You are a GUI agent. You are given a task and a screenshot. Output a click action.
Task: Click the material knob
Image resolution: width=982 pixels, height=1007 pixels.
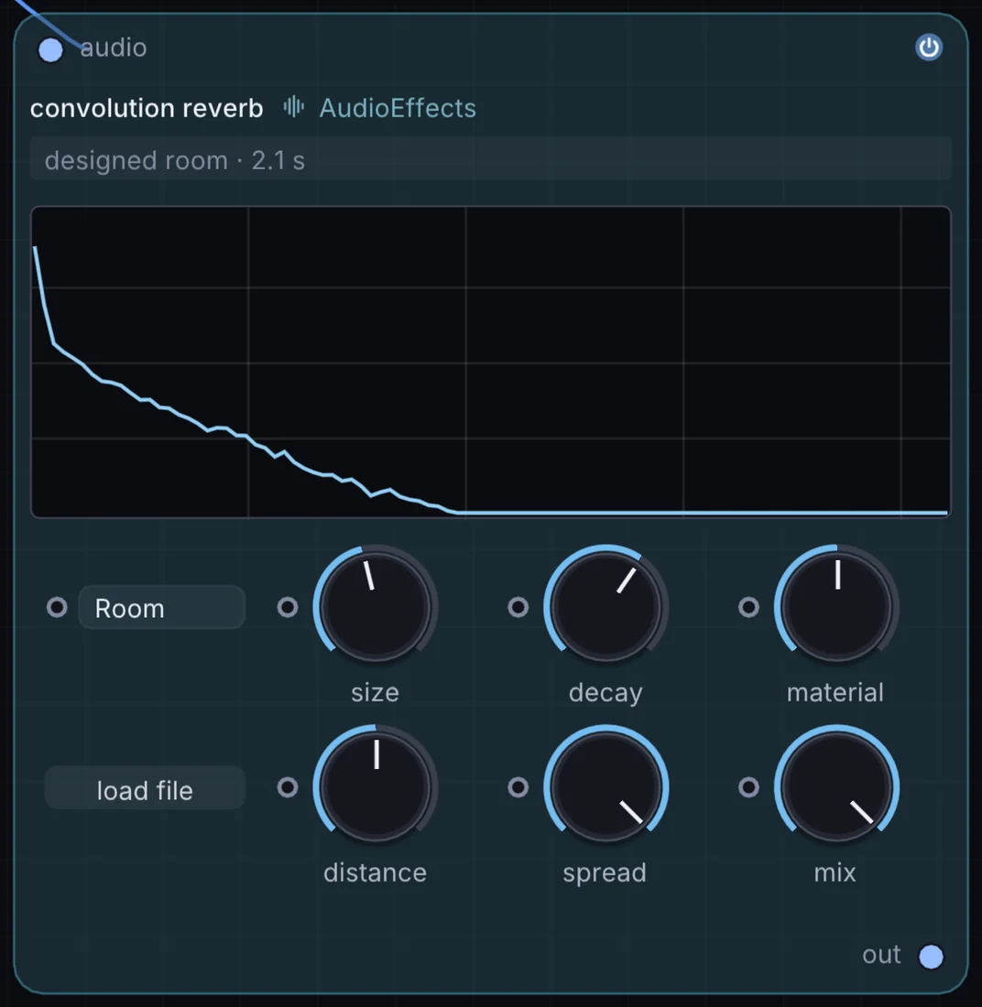[836, 607]
